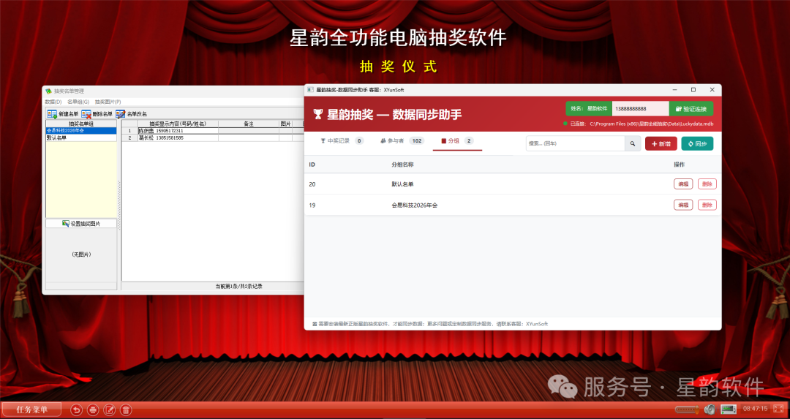This screenshot has width=790, height=419.
Task: Click the phone number field 13888888888
Action: 640,109
